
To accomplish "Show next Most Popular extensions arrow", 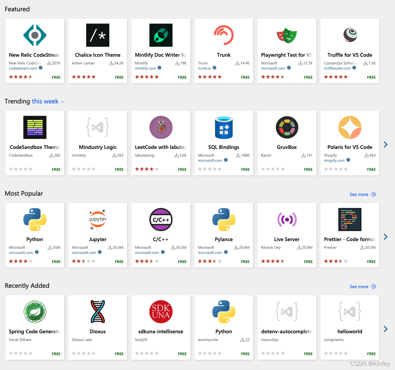I will point(386,237).
